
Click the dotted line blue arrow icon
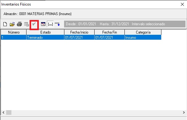coord(57,24)
